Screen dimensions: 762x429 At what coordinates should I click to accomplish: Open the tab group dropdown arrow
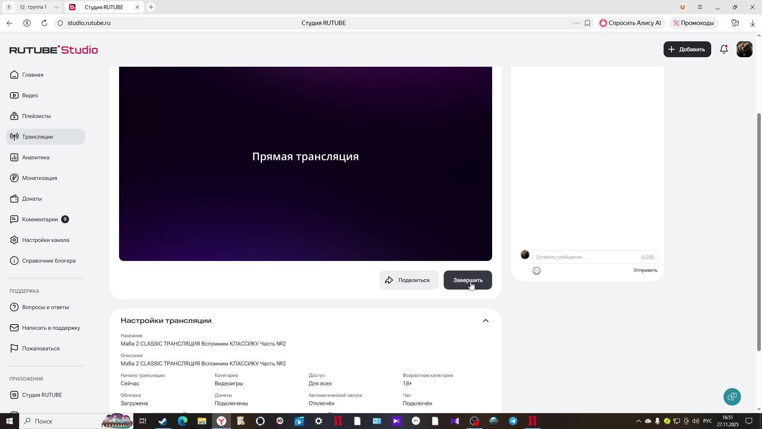click(x=56, y=7)
